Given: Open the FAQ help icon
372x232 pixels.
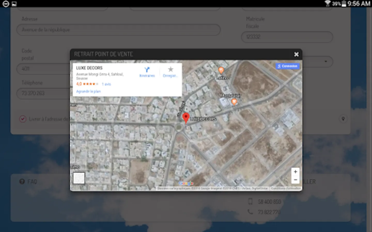Looking at the screenshot, I should pyautogui.click(x=22, y=182).
